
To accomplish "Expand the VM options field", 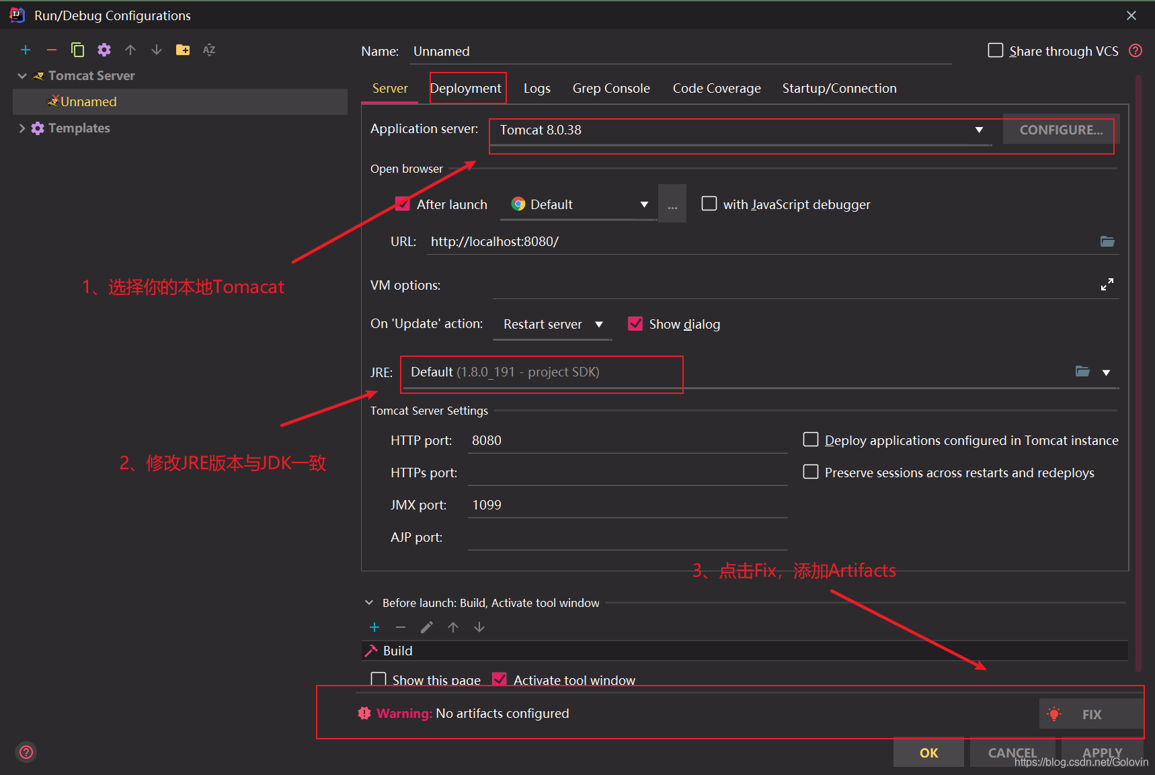I will pyautogui.click(x=1107, y=284).
